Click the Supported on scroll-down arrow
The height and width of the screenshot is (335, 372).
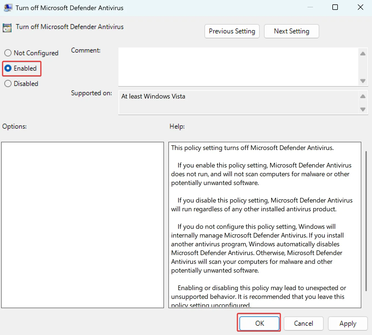point(363,109)
